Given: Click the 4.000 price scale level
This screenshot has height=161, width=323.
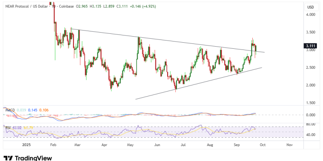Looking at the screenshot, I should pyautogui.click(x=310, y=14).
